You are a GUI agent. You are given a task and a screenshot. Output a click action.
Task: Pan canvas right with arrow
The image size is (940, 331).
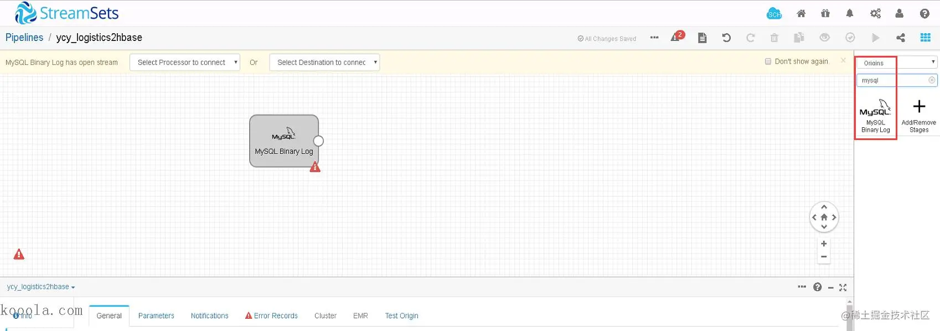click(x=834, y=218)
